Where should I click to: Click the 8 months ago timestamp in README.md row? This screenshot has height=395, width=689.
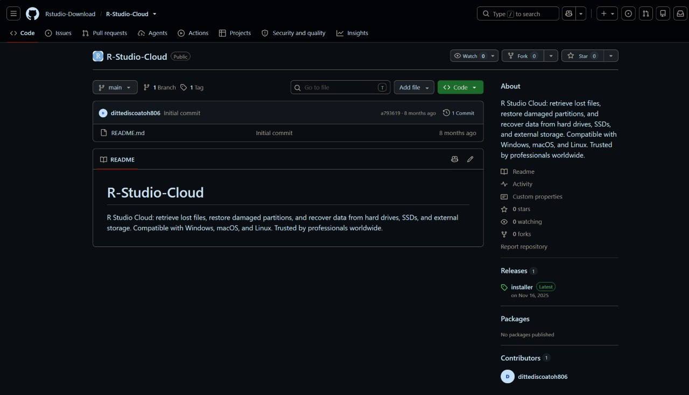coord(458,133)
